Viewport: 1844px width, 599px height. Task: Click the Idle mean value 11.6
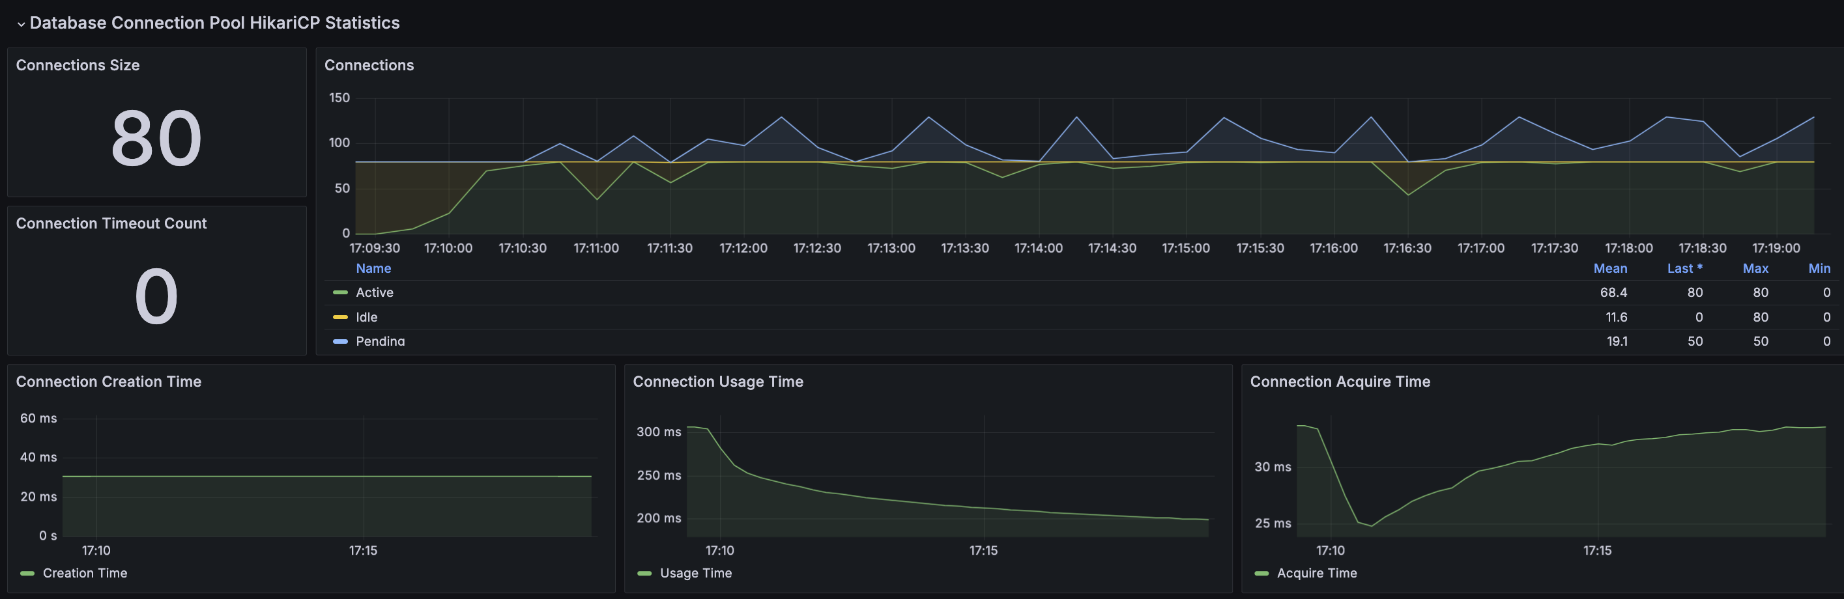point(1617,317)
